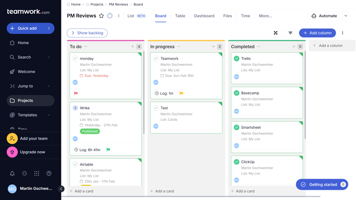Switch to the Files tab
This screenshot has width=356, height=200.
(227, 16)
